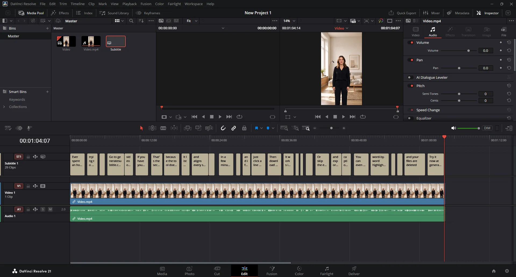This screenshot has width=516, height=277.
Task: Click Custom Zoom icon
Action: pyautogui.click(x=306, y=128)
